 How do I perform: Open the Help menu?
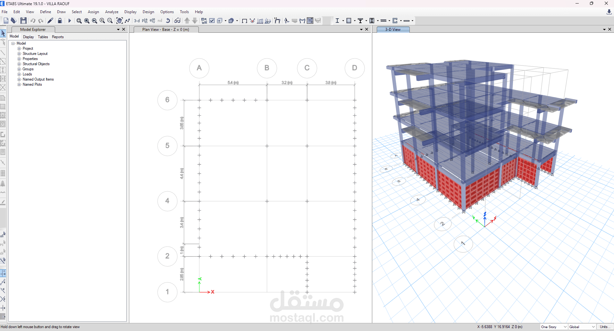(199, 12)
